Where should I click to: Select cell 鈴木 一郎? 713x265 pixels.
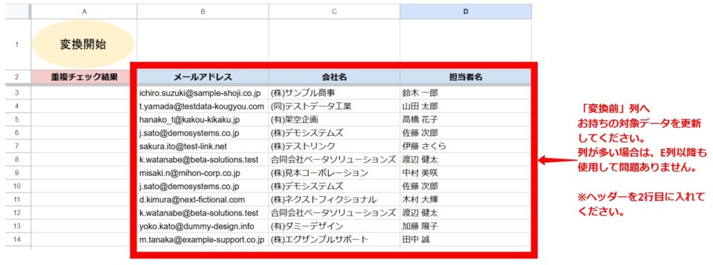pyautogui.click(x=466, y=93)
